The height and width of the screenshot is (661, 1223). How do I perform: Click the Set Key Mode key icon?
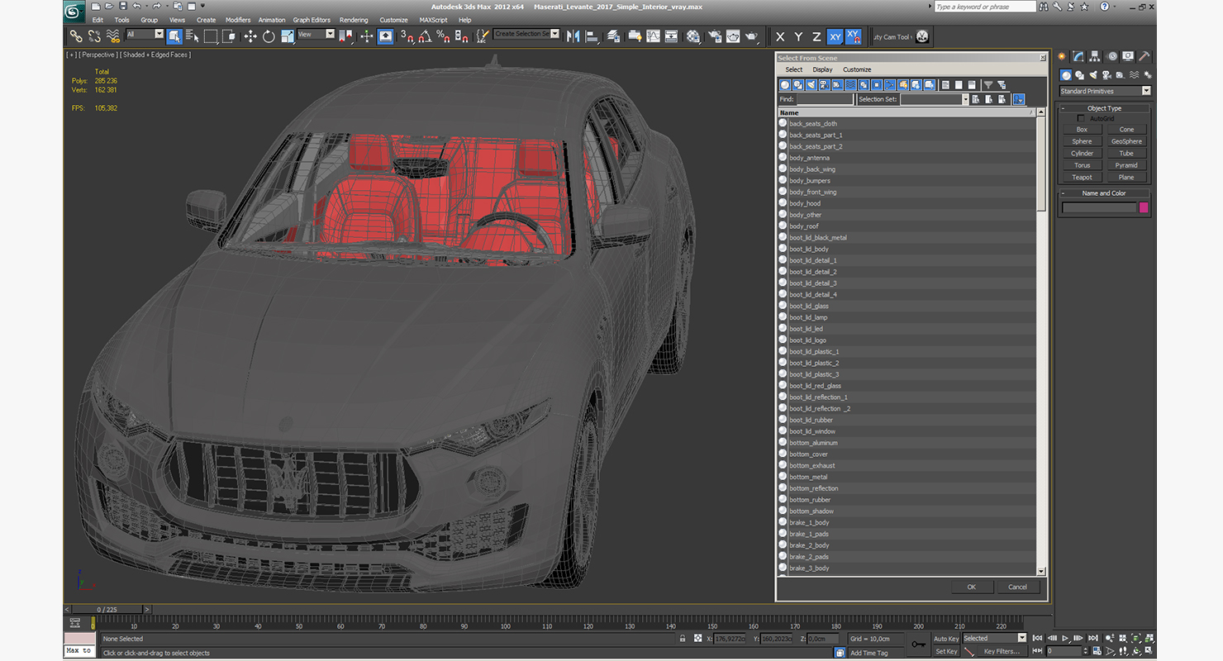918,644
